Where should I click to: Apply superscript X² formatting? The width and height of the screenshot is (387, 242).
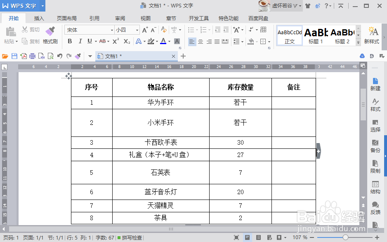pos(116,41)
